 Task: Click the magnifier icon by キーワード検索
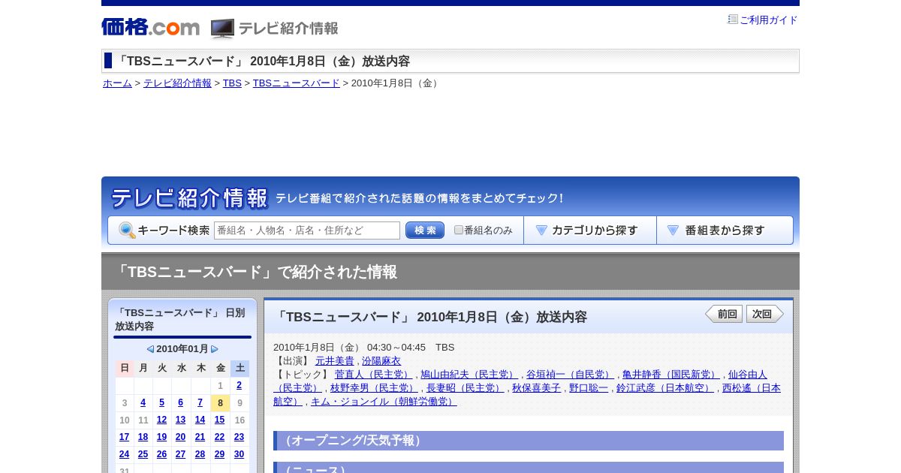(127, 230)
